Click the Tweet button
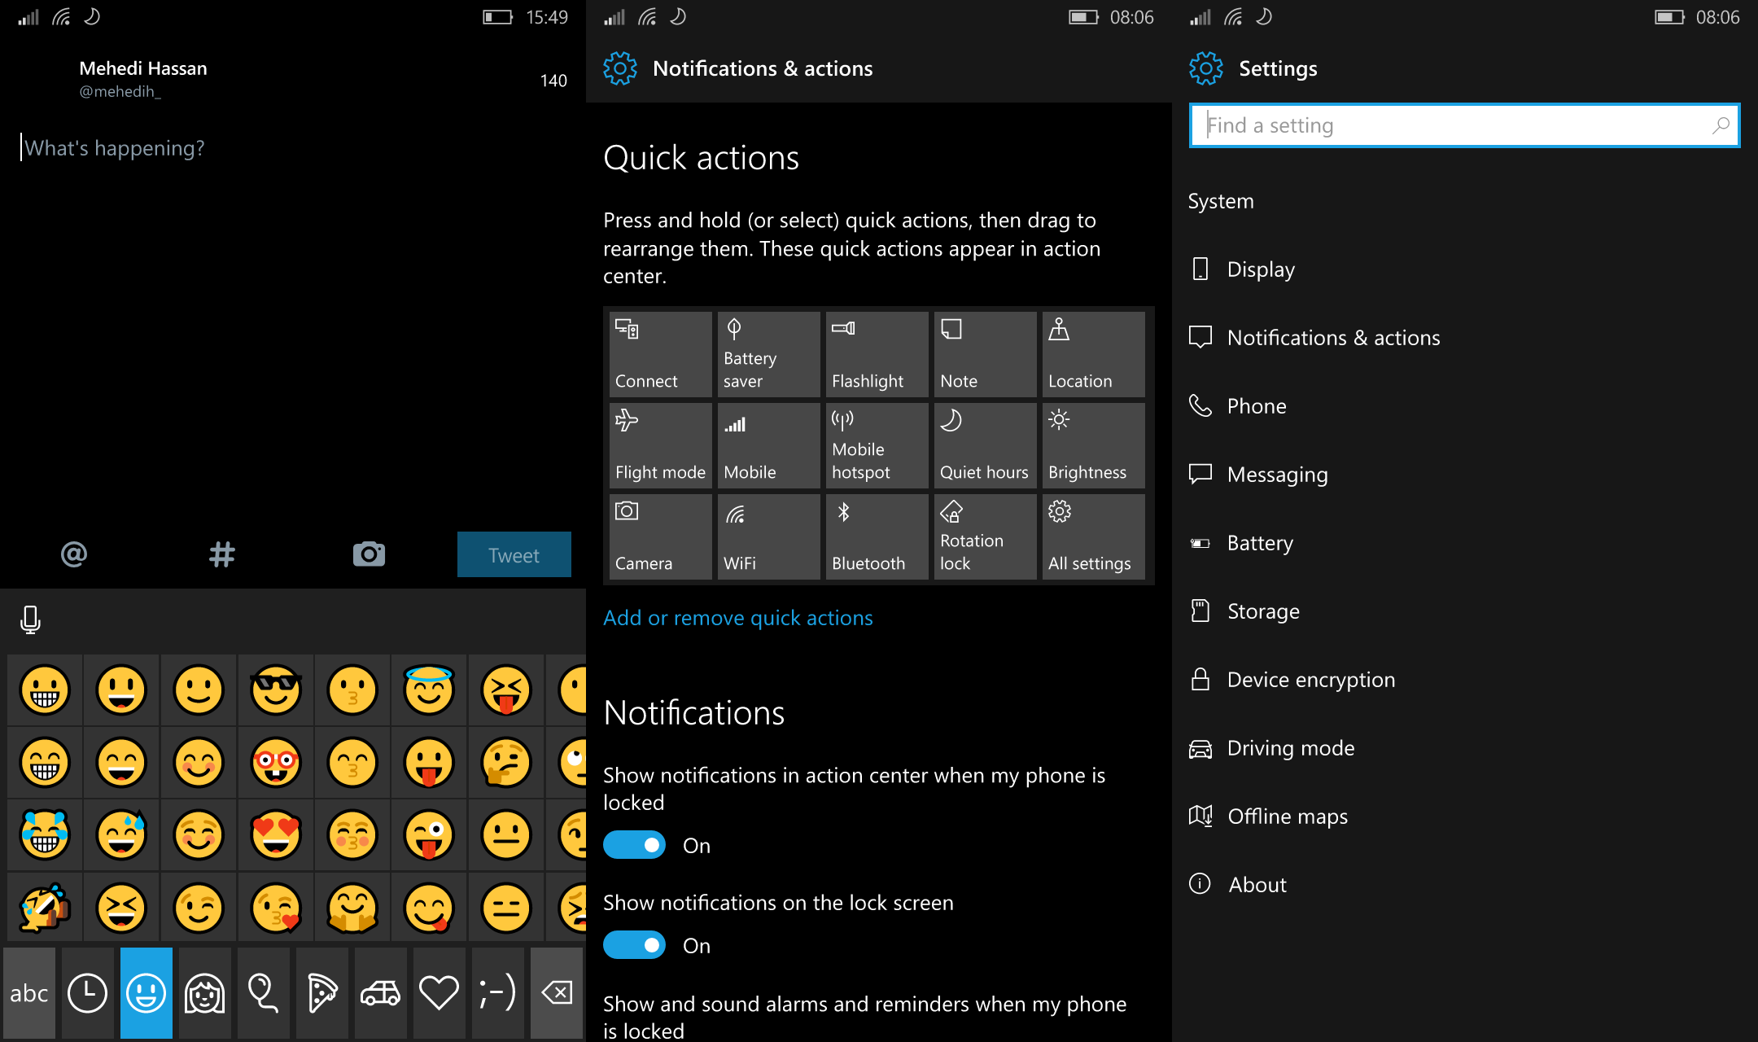The image size is (1758, 1042). [514, 554]
